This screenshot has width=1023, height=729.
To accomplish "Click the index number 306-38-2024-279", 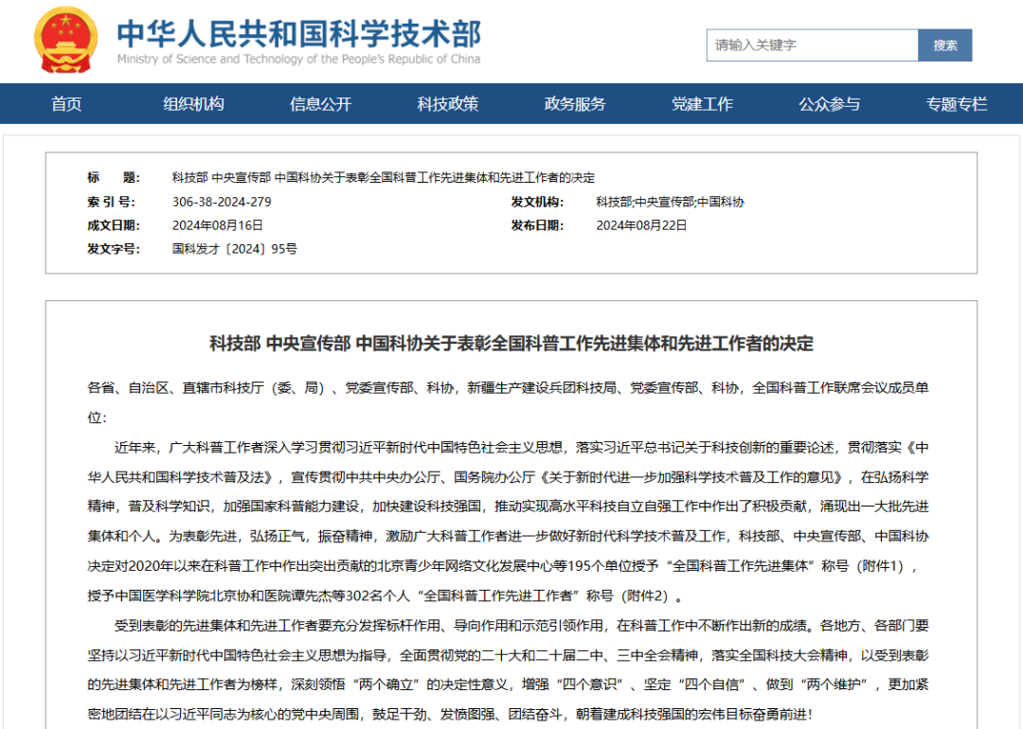I will (222, 202).
